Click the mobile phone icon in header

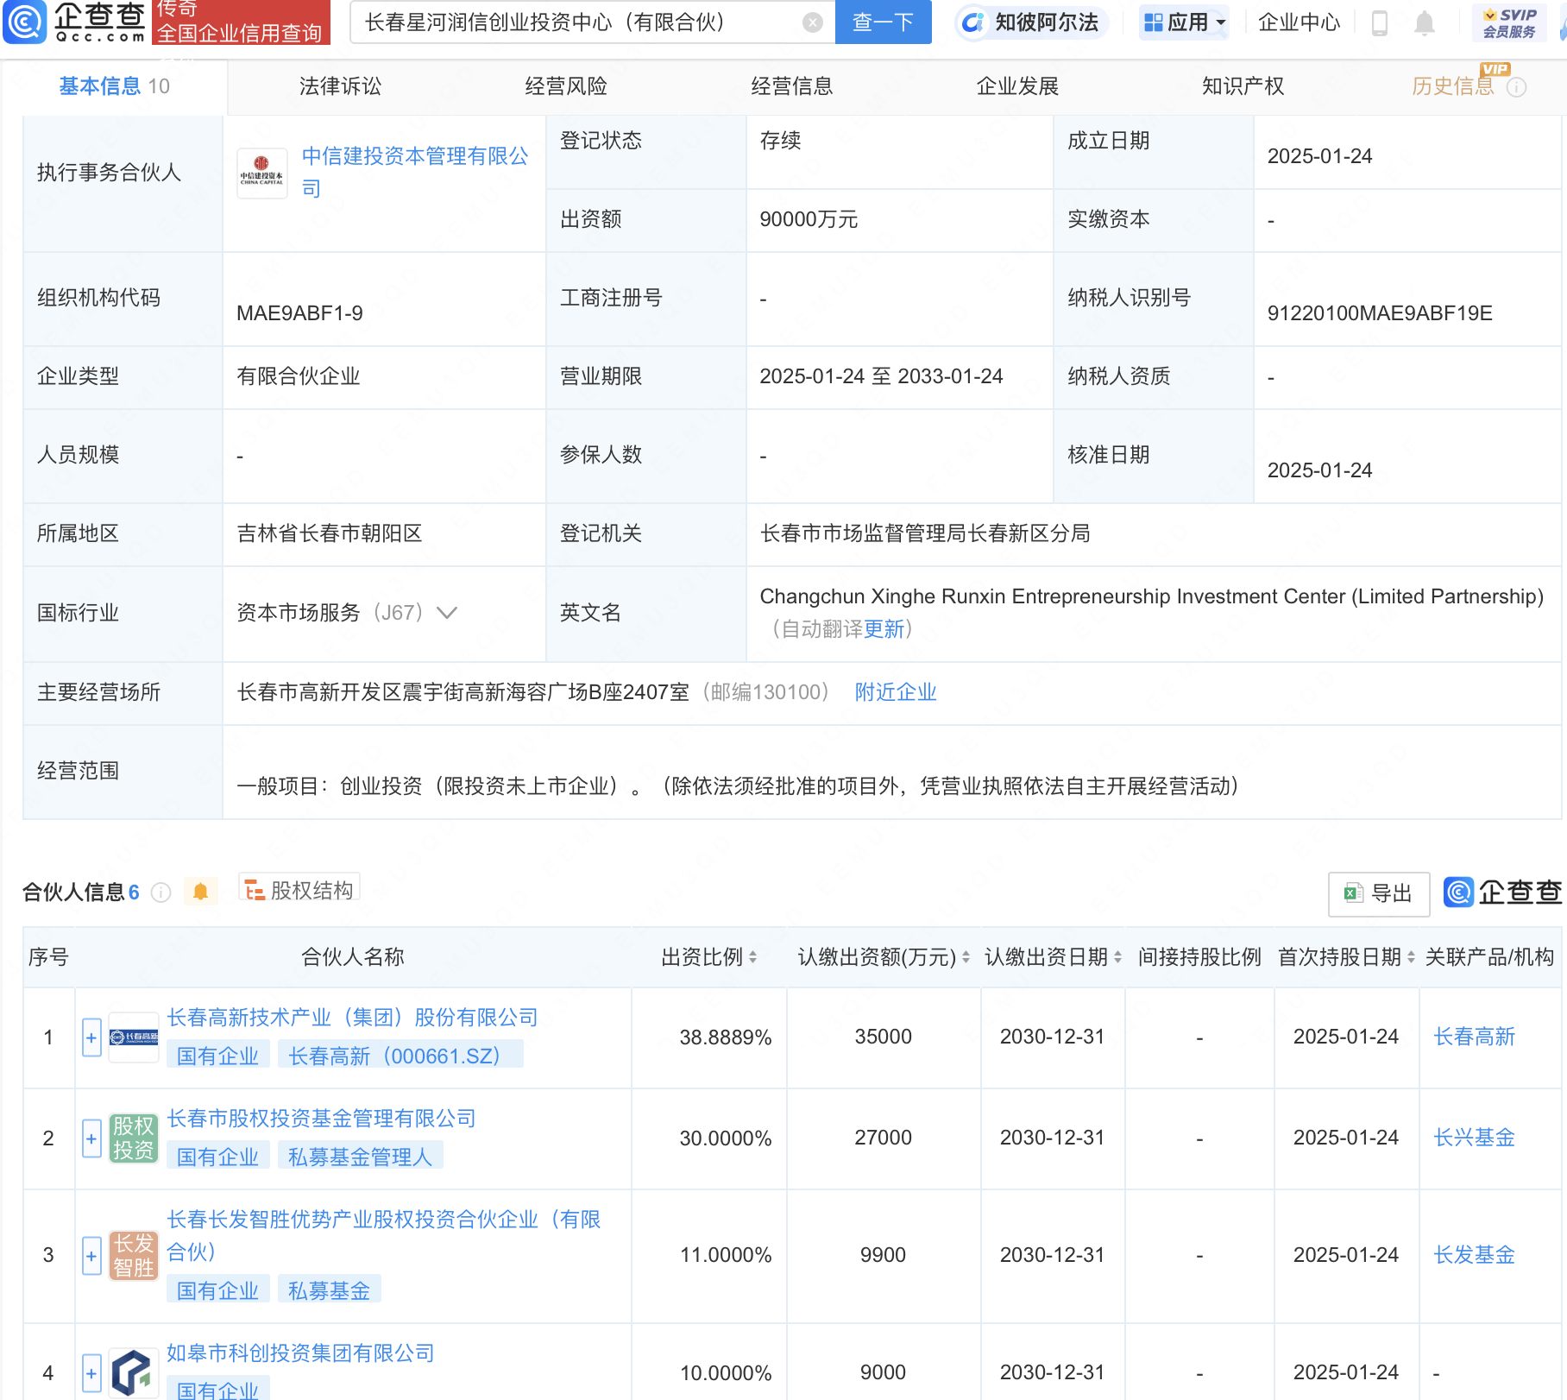[x=1380, y=23]
